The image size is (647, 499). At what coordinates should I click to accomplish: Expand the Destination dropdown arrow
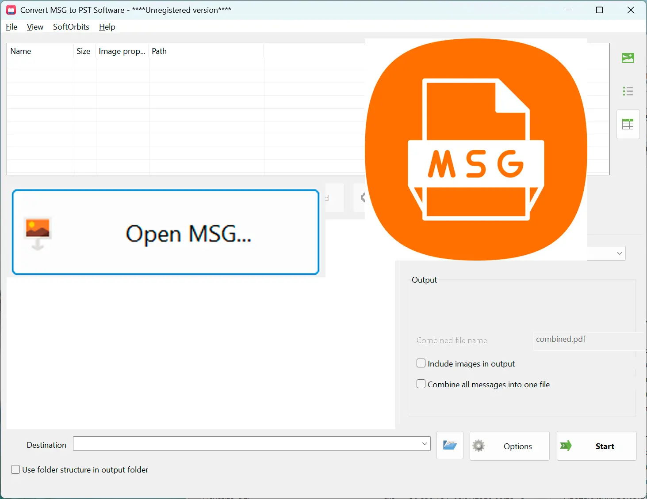coord(425,444)
